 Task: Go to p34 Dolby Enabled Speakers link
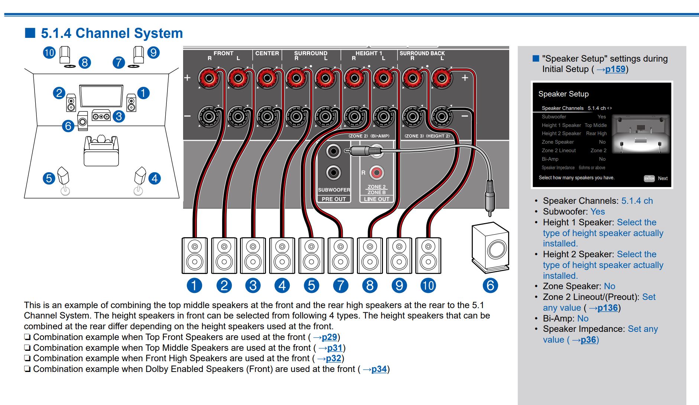click(x=379, y=369)
